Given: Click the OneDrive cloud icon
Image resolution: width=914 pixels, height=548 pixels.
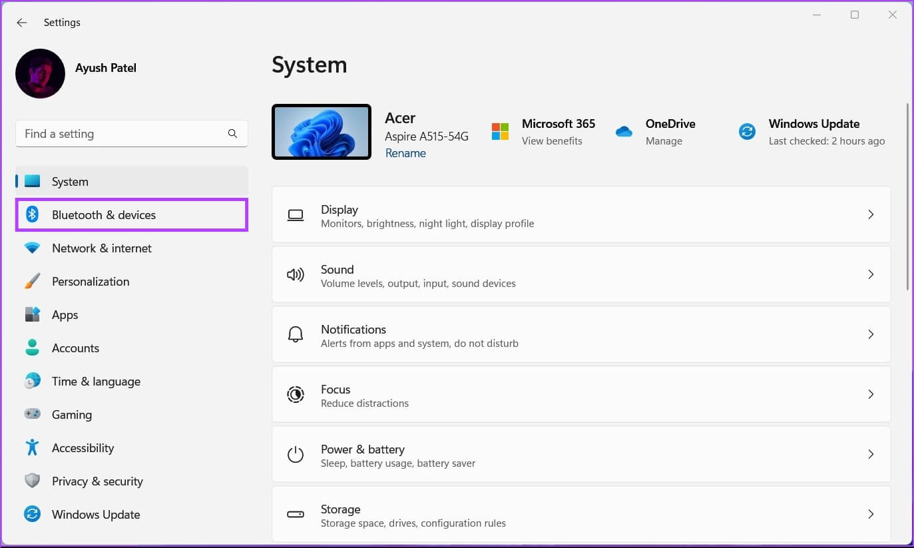Looking at the screenshot, I should 624,132.
